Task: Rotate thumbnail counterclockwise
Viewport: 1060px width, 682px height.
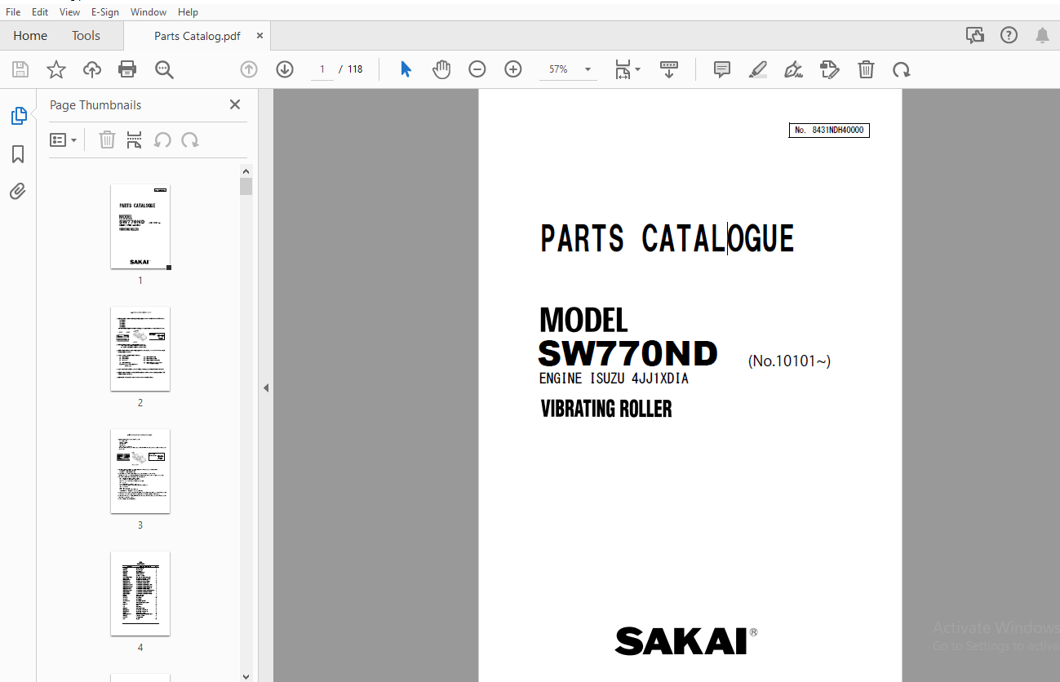Action: pos(162,140)
